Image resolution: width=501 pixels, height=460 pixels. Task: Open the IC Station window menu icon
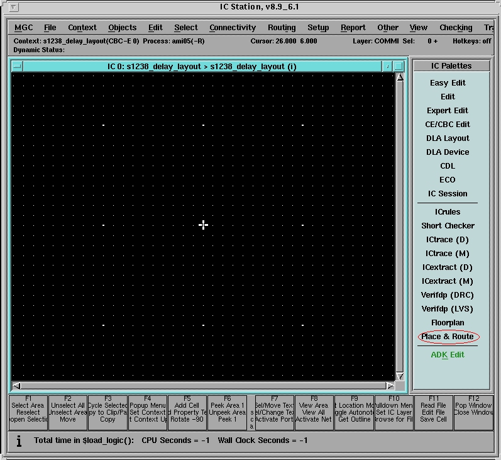pyautogui.click(x=14, y=8)
